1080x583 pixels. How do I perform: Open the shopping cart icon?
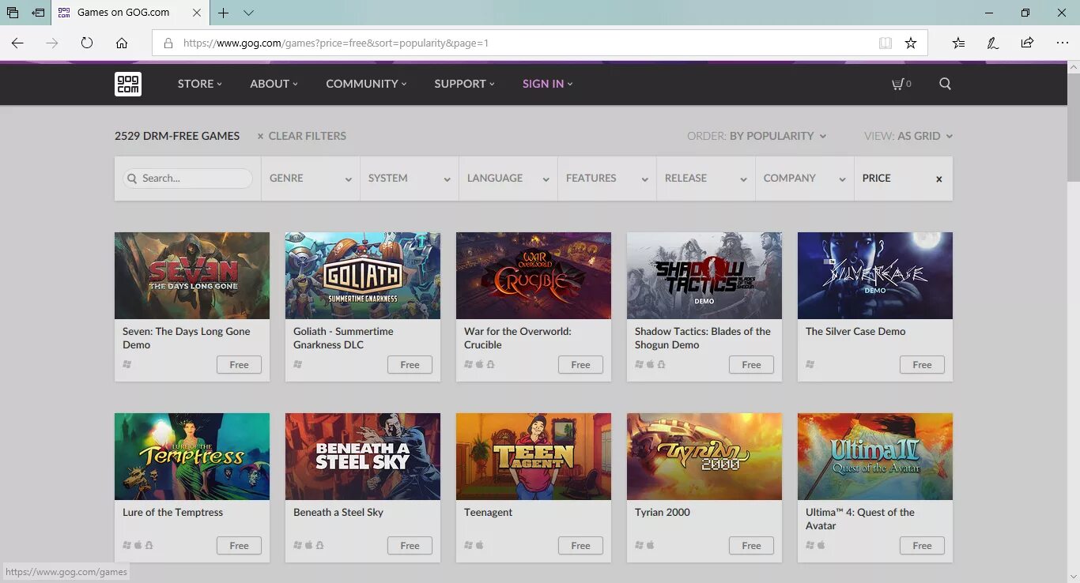click(897, 84)
